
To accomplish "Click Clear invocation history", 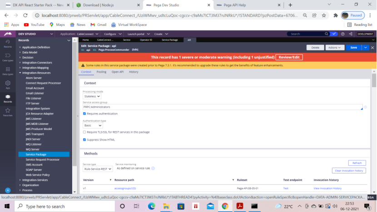I will point(349,171).
